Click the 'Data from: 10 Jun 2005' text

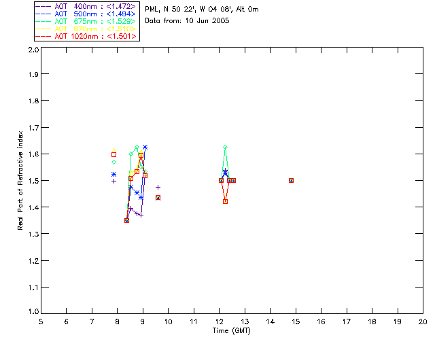(187, 21)
